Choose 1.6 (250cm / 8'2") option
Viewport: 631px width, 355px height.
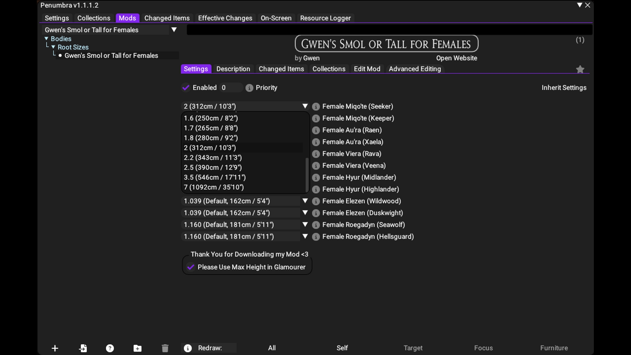(243, 118)
